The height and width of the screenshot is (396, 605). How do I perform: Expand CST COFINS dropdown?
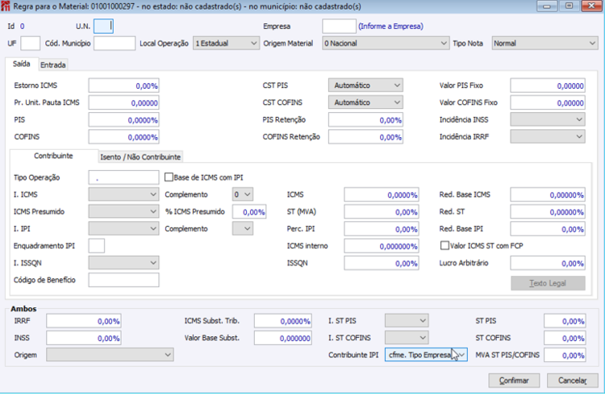pos(365,102)
